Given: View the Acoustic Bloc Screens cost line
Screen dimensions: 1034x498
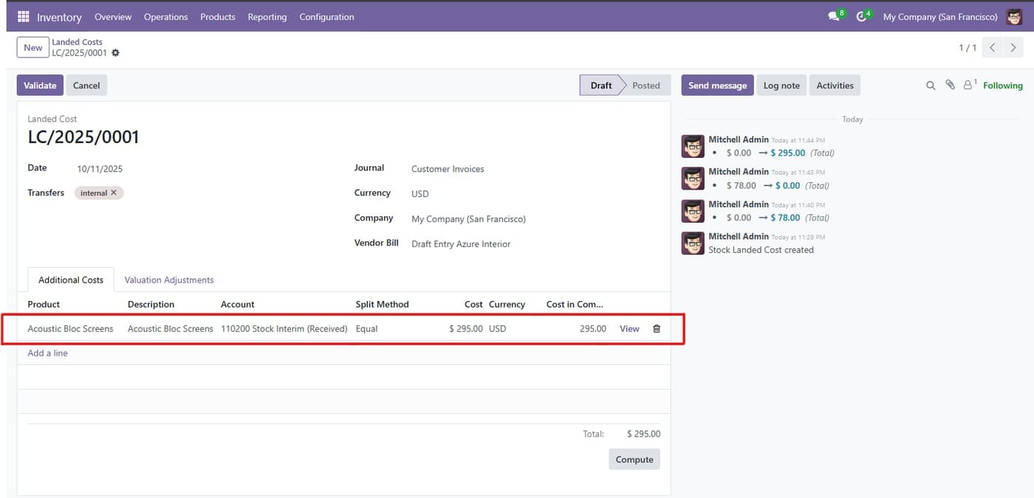Looking at the screenshot, I should tap(629, 328).
